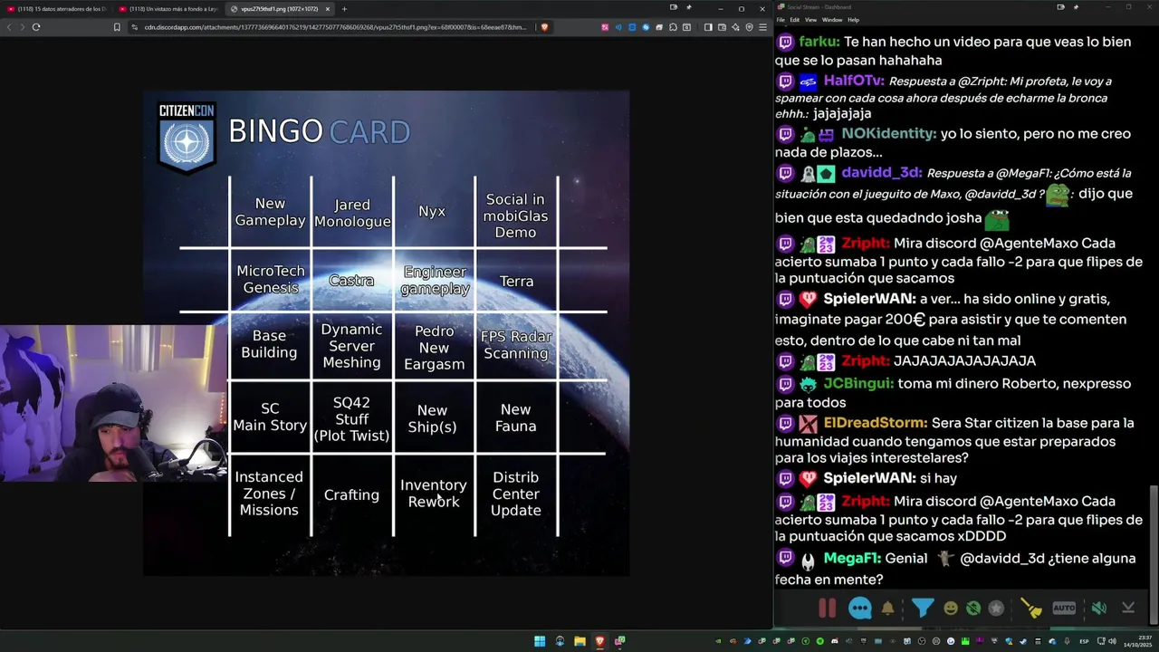
Task: Click 'Social in mobiGlas Demo' cell
Action: pos(515,216)
